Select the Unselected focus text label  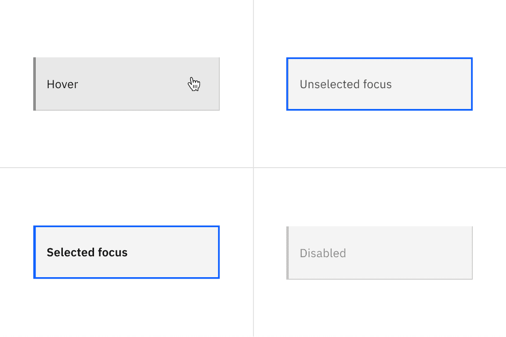click(345, 84)
